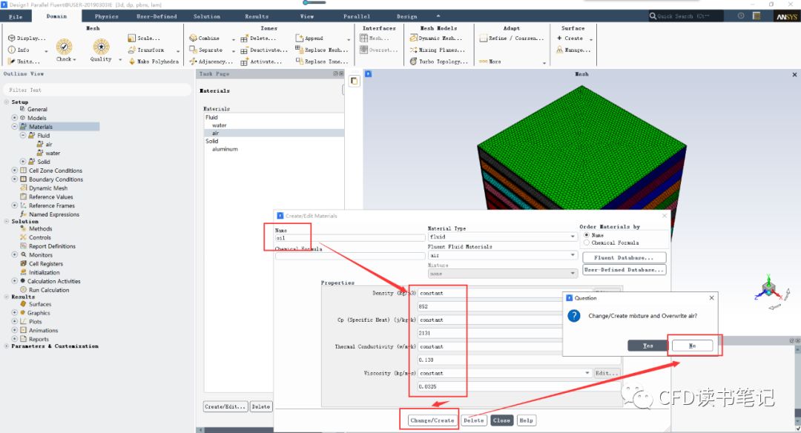Viewport: 801px width, 433px height.
Task: Expand the Cell Zone Conditions node
Action: [14, 170]
